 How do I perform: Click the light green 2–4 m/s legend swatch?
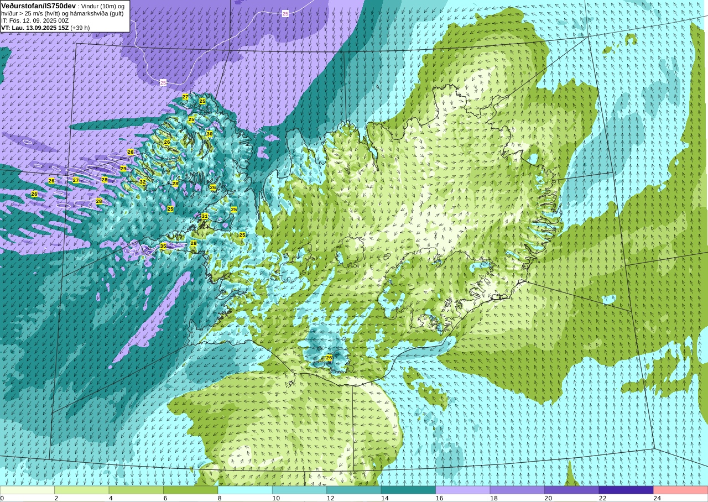pos(81,490)
